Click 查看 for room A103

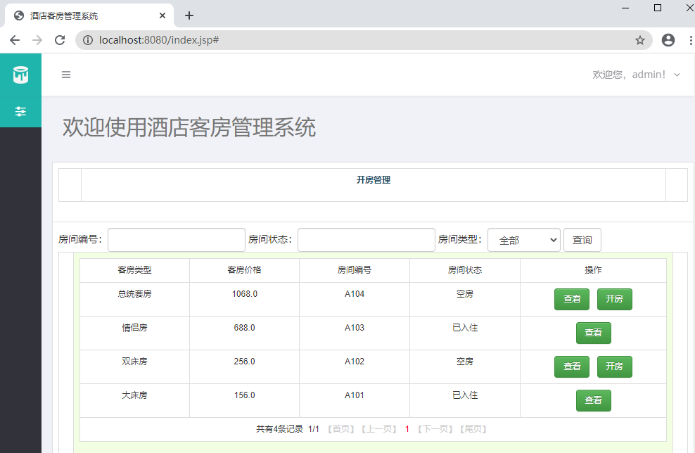[594, 333]
